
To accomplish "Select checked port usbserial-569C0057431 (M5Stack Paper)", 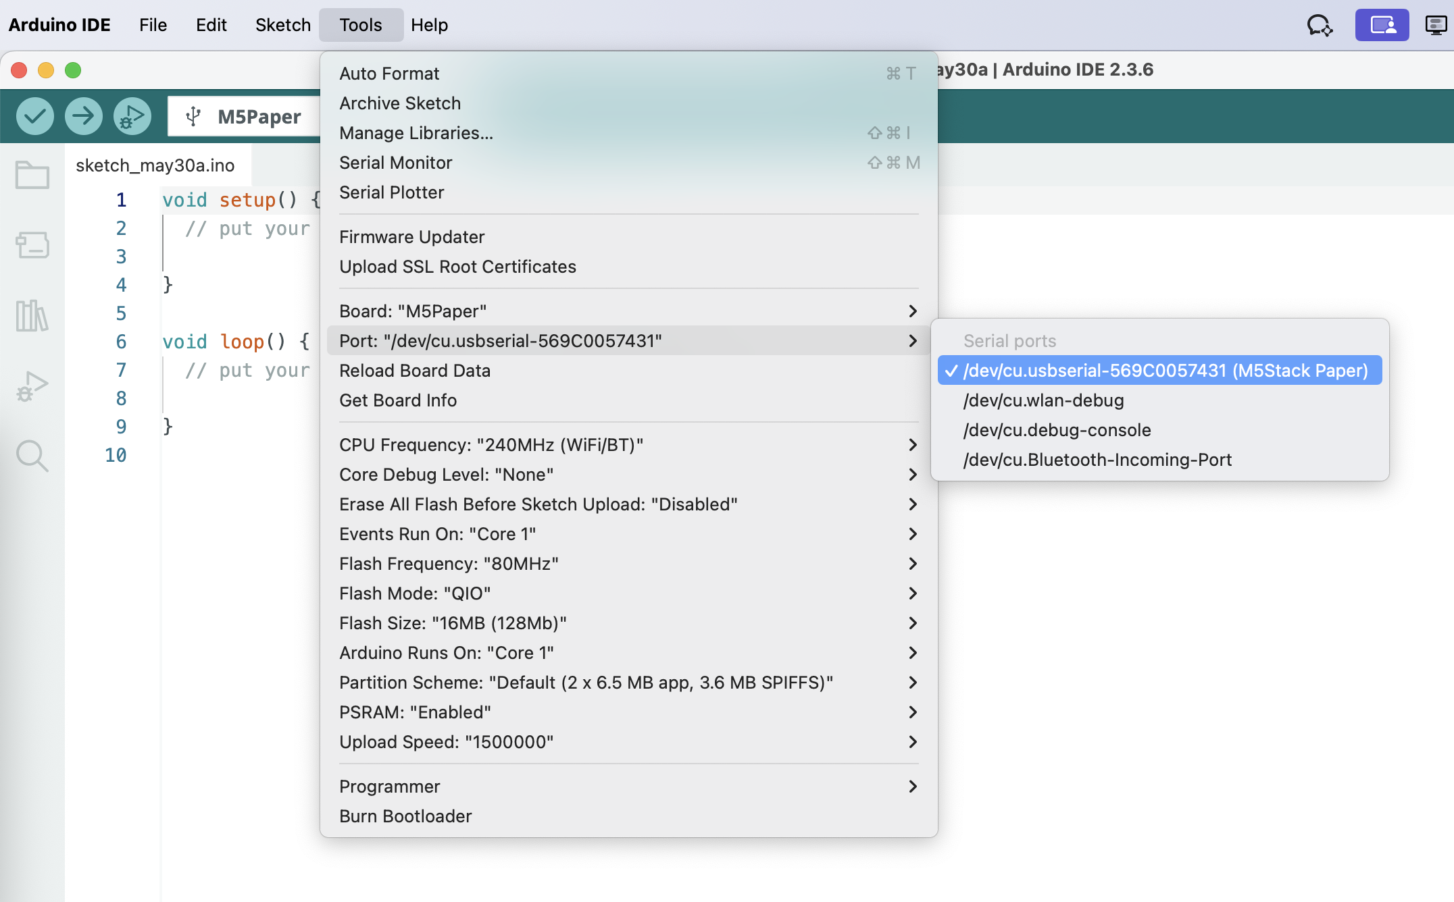I will [1159, 370].
